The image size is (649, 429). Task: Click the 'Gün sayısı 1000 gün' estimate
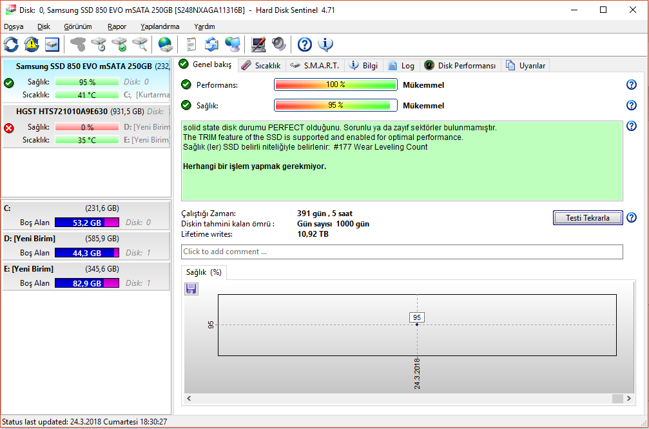tap(333, 224)
